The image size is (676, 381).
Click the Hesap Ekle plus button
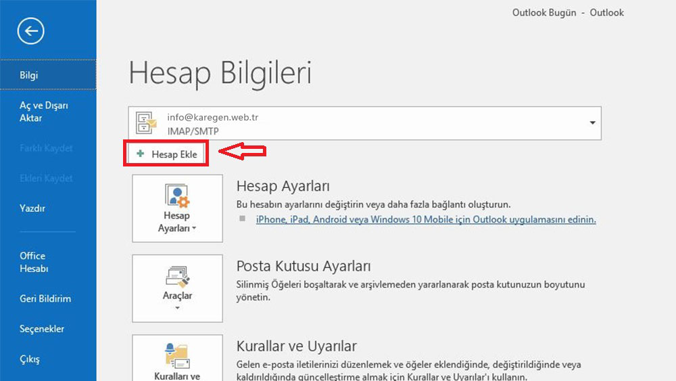[x=166, y=154]
